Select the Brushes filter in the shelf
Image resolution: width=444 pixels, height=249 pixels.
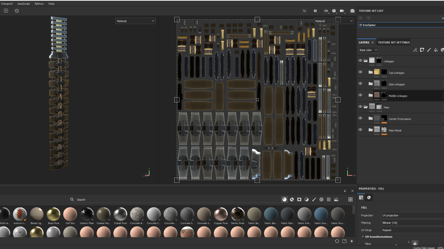314,199
